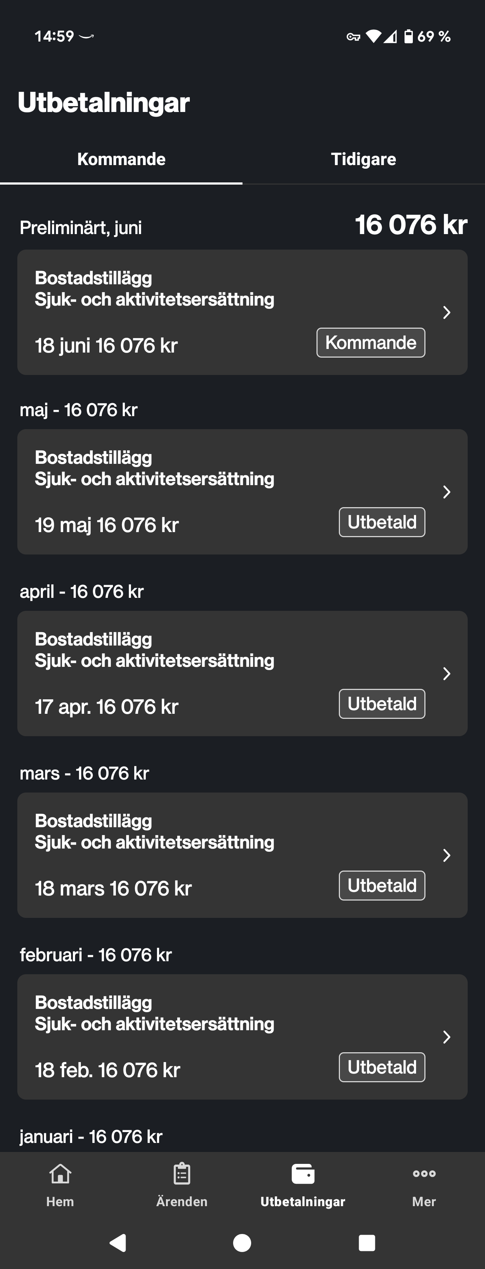Tap the battery icon in status bar
485x1269 pixels.
coord(408,36)
